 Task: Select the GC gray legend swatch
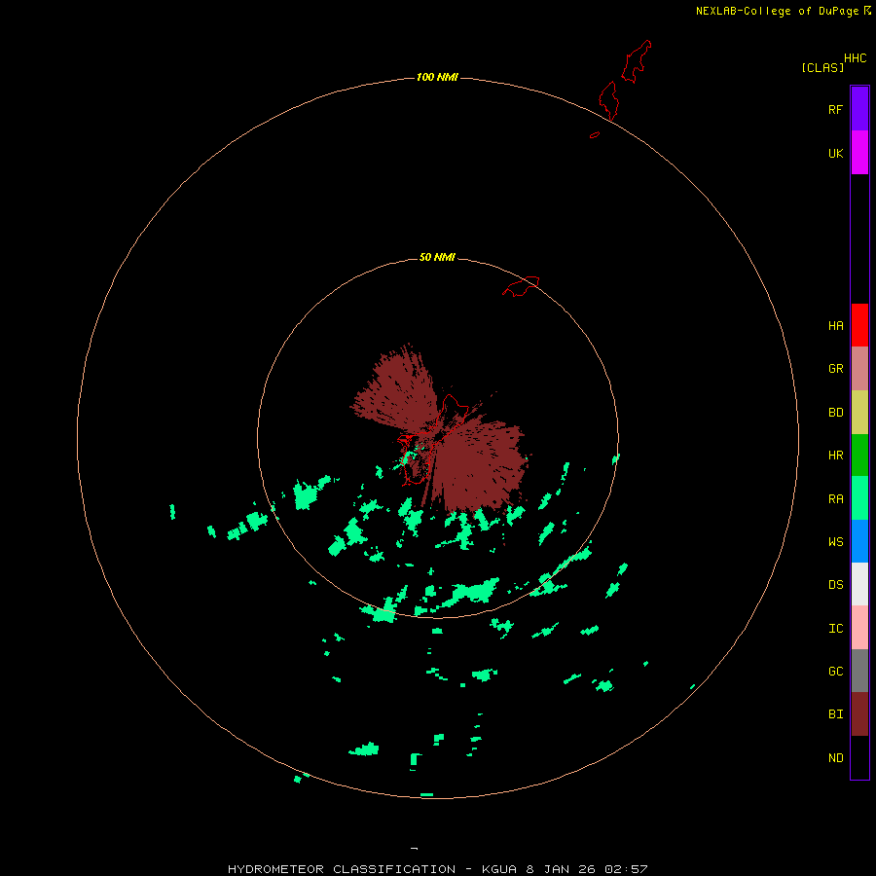(x=859, y=671)
